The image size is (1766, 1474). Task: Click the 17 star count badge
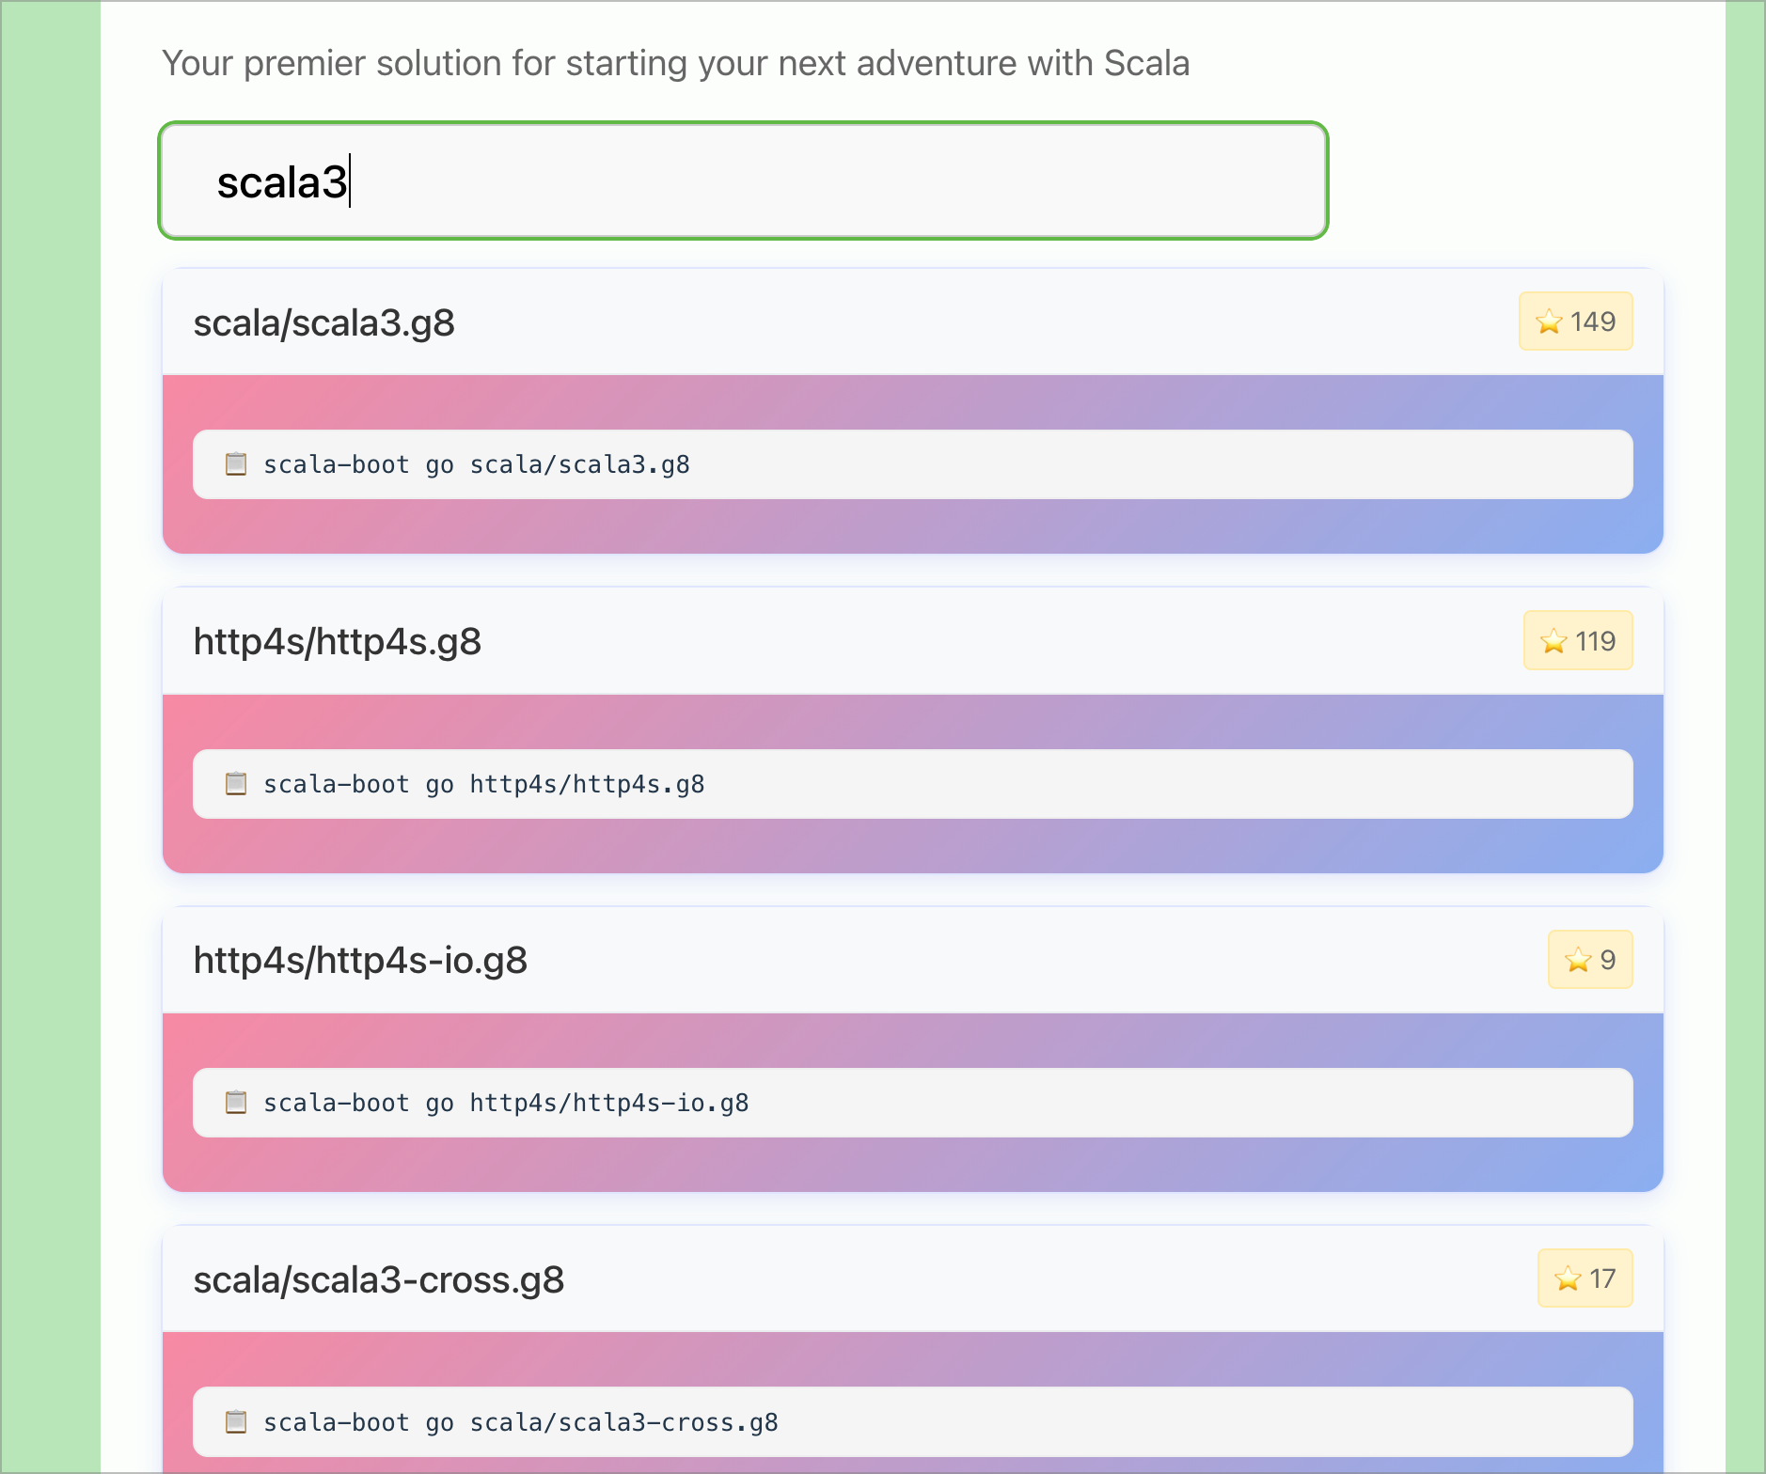pos(1585,1278)
